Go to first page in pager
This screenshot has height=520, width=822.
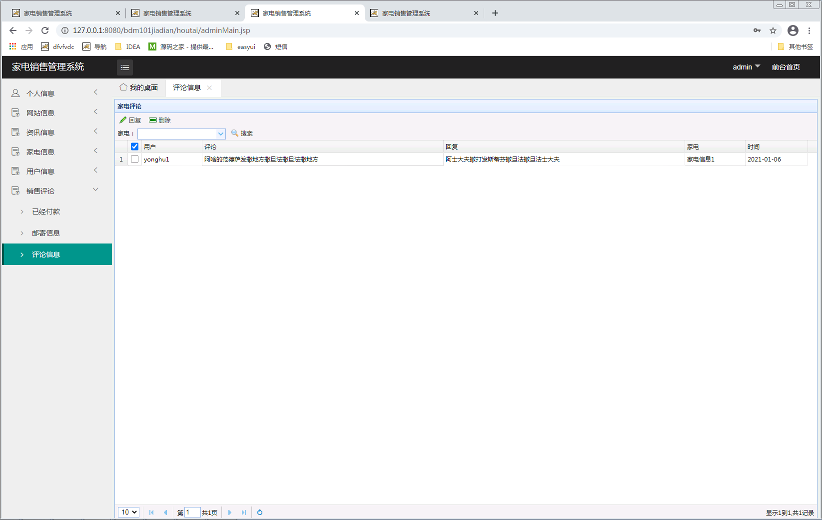(151, 512)
